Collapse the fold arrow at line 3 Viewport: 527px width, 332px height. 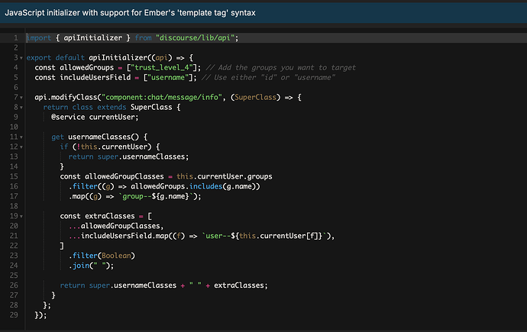tap(21, 58)
